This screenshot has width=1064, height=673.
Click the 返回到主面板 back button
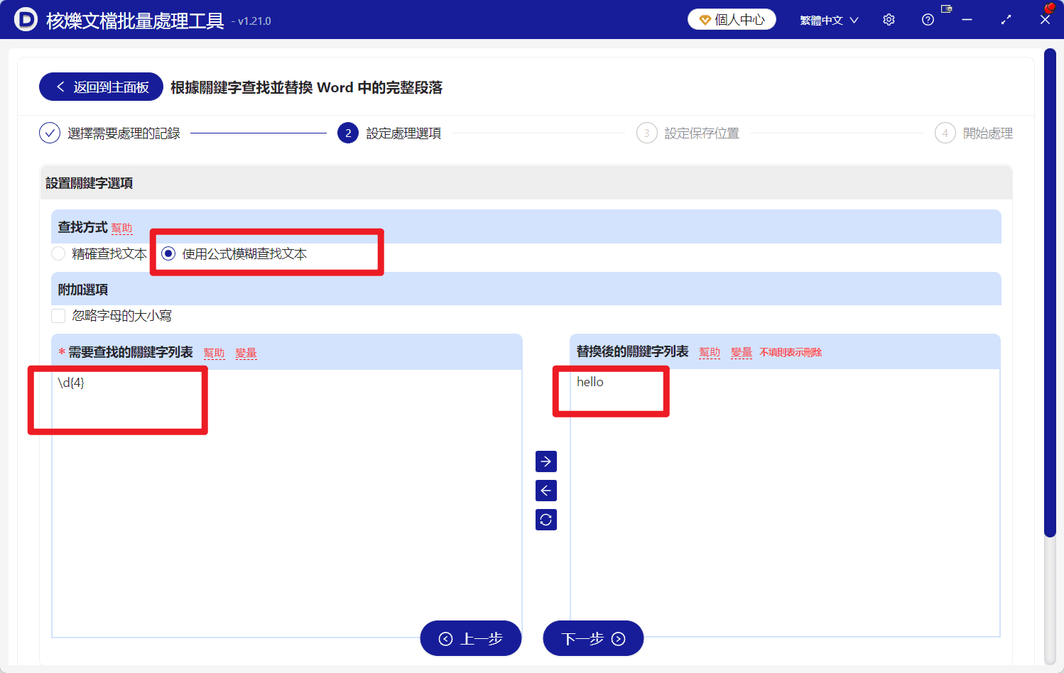[100, 86]
